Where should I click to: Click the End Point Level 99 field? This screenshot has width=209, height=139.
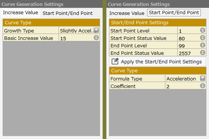coord(192,45)
